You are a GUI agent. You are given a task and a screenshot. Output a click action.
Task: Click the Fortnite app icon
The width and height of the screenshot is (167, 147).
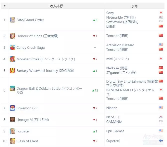pyautogui.click(x=12, y=131)
